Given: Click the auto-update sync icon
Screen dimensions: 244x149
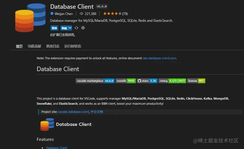Looking at the screenshot, I should 76,28.
